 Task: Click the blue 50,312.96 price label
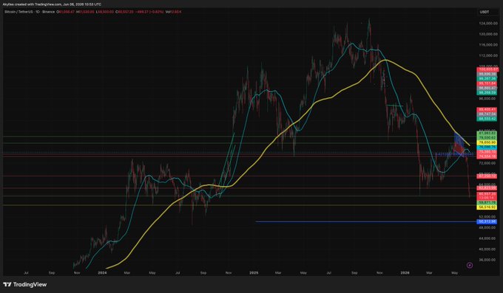[x=487, y=221]
